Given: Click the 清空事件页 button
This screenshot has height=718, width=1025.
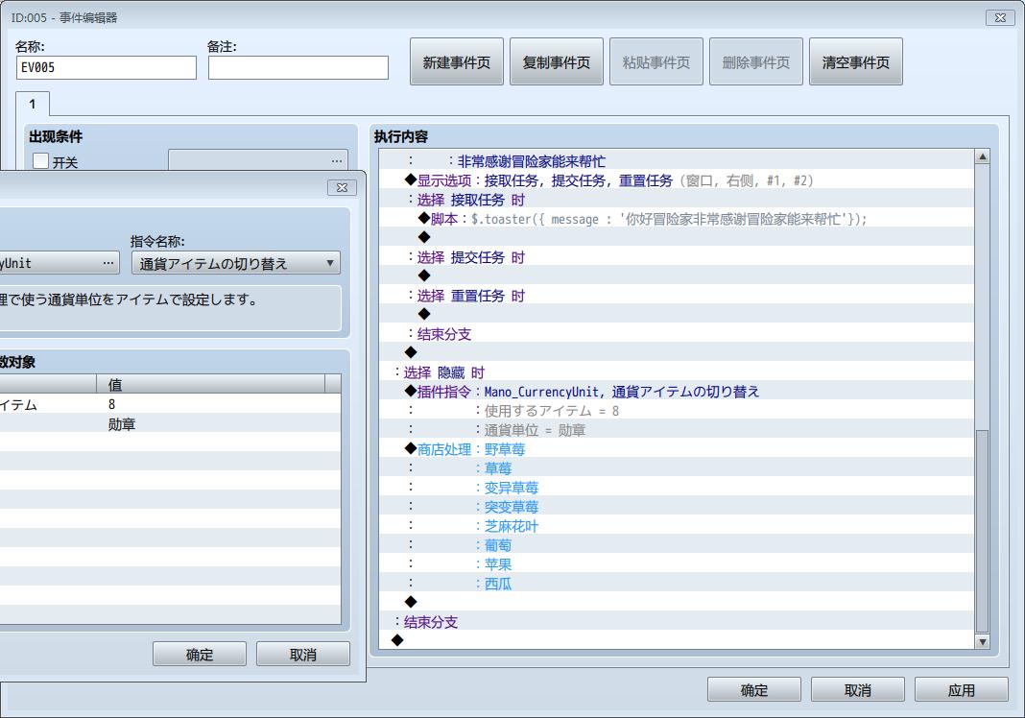Looking at the screenshot, I should point(856,62).
